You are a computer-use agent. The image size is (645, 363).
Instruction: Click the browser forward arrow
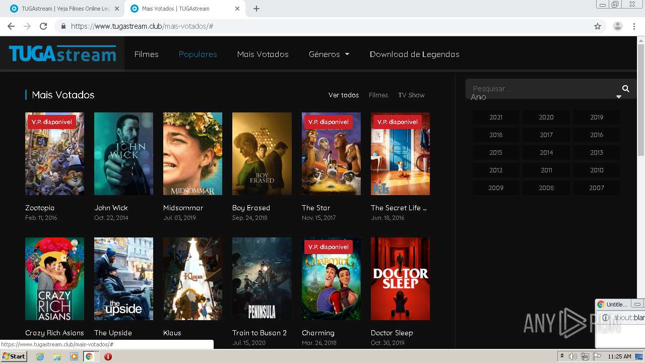point(27,26)
